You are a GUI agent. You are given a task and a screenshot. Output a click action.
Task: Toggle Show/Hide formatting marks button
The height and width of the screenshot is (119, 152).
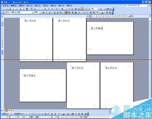click(89, 9)
